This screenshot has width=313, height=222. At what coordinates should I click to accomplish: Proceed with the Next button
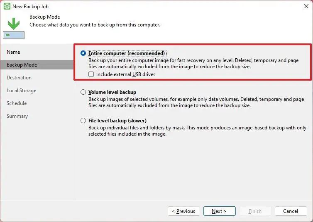point(219,211)
